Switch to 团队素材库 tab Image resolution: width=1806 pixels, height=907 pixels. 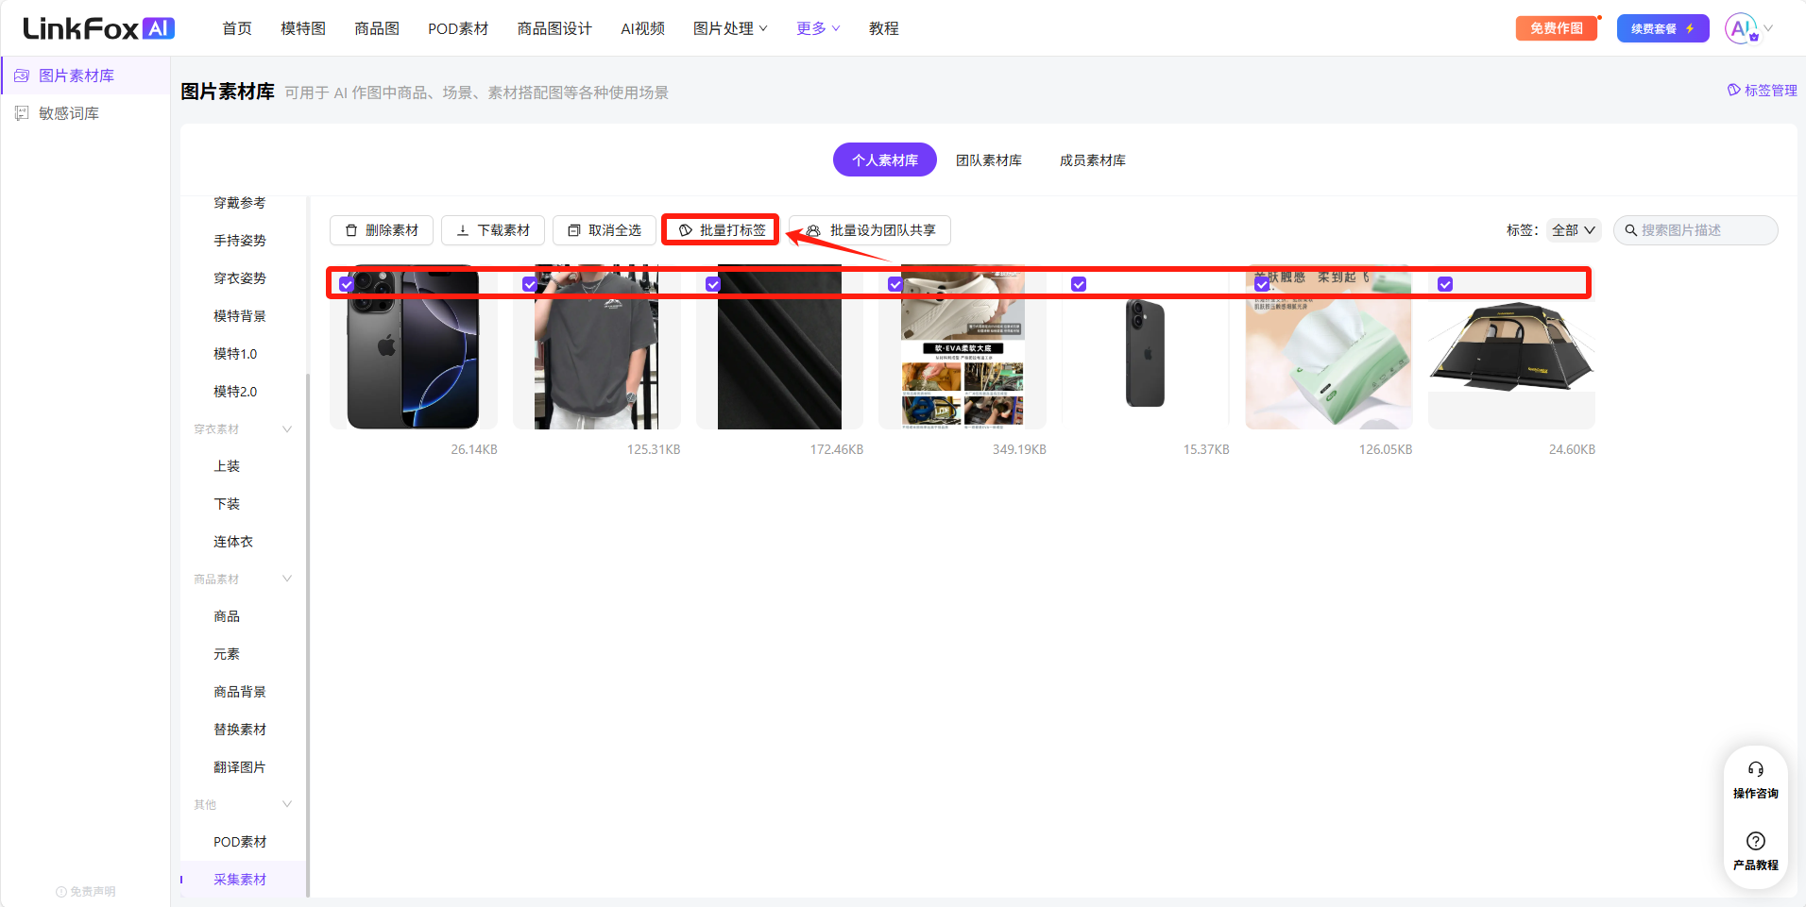pyautogui.click(x=989, y=160)
